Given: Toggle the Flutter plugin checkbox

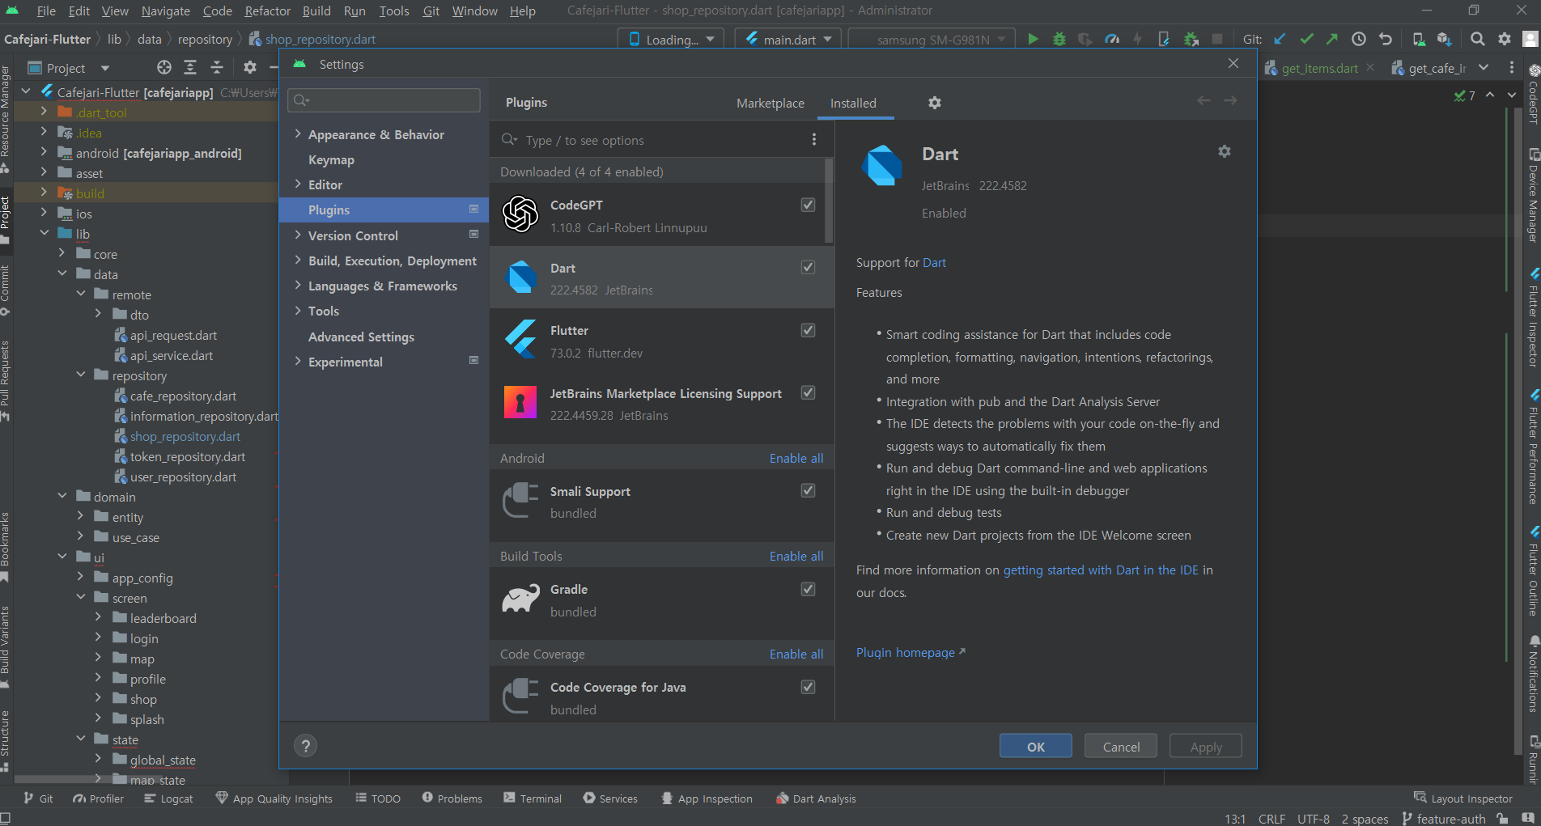Looking at the screenshot, I should click(808, 330).
